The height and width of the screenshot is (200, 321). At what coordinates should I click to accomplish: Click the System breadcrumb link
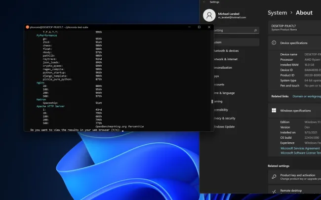click(x=278, y=13)
